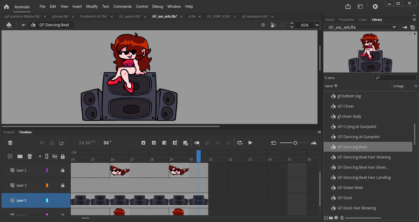
Task: Click the Reset Timeline Zoom arrow icon
Action: 274,143
